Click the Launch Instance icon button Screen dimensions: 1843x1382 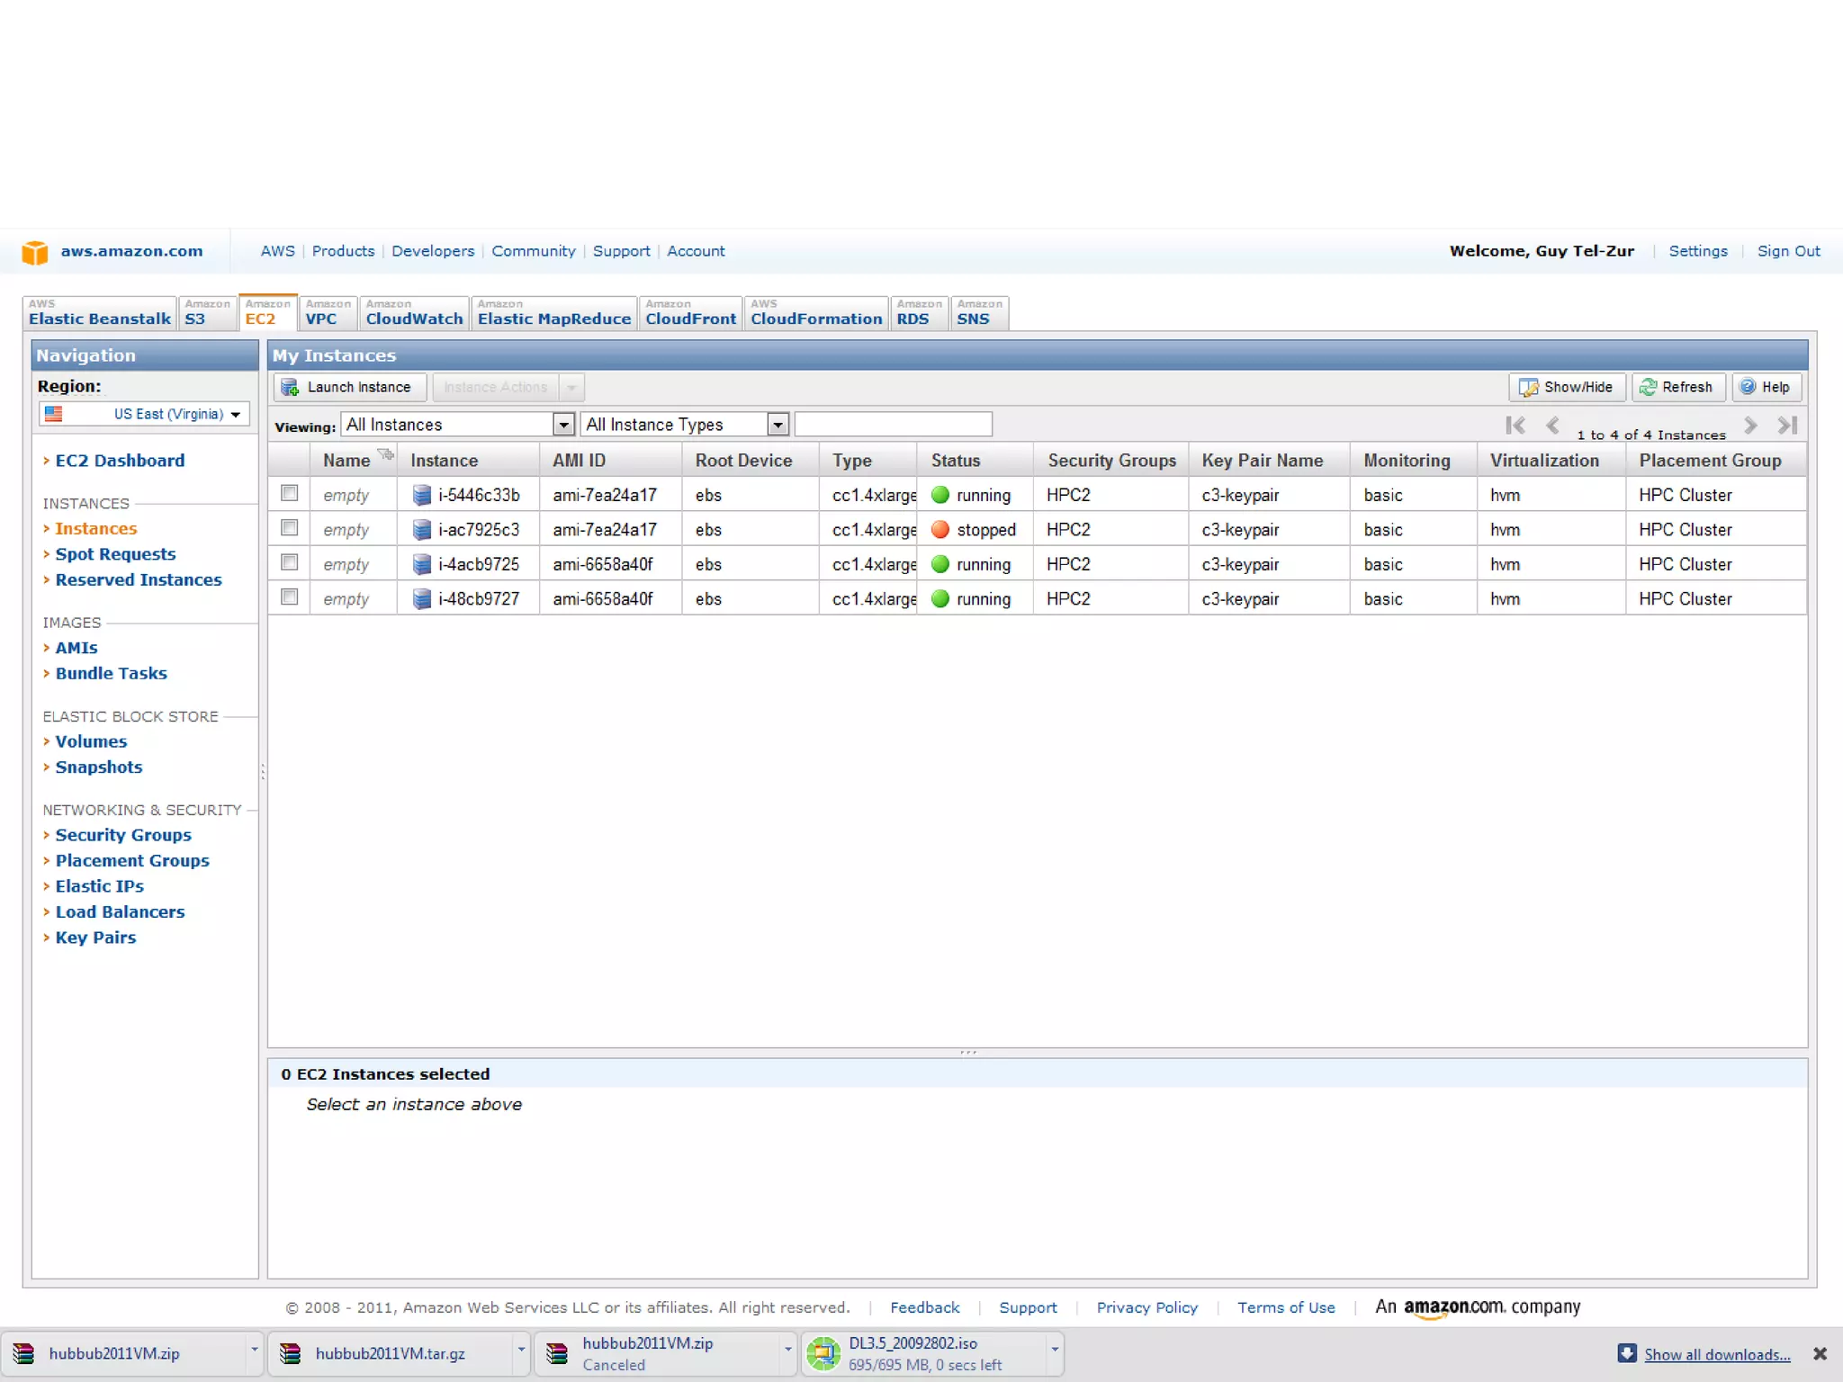[290, 387]
